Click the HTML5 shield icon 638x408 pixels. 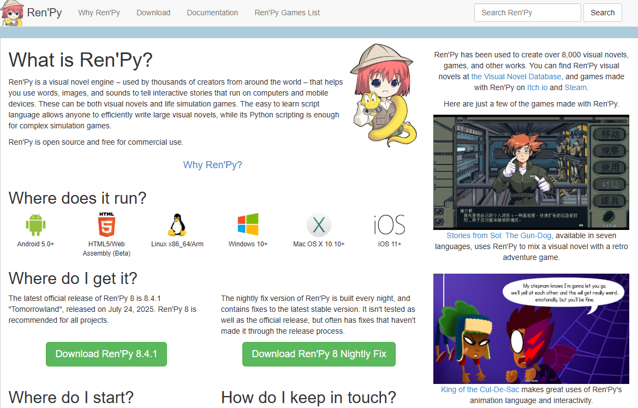106,224
